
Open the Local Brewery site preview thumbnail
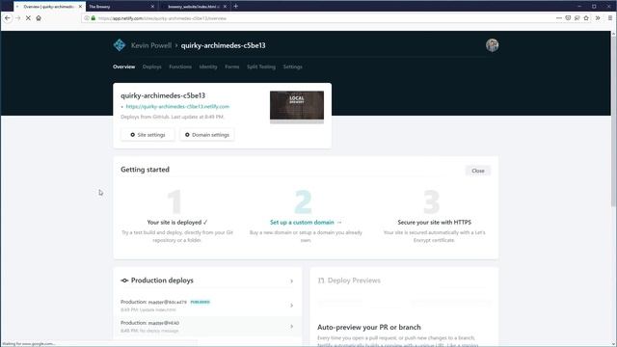point(297,107)
